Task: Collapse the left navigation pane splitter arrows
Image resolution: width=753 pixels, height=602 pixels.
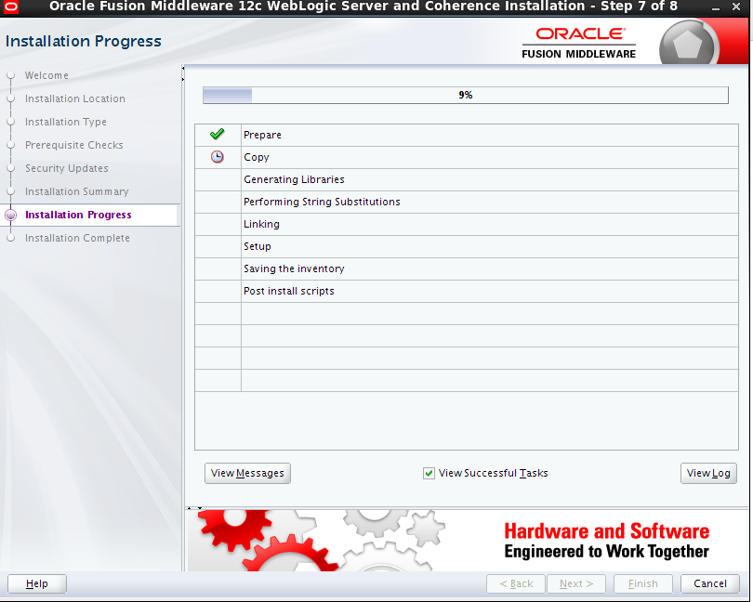Action: coord(183,73)
